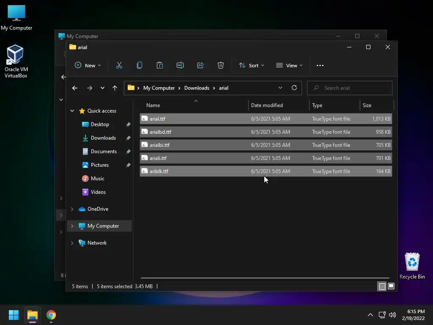Click the background My Computer window title
The image size is (433, 325).
click(82, 36)
